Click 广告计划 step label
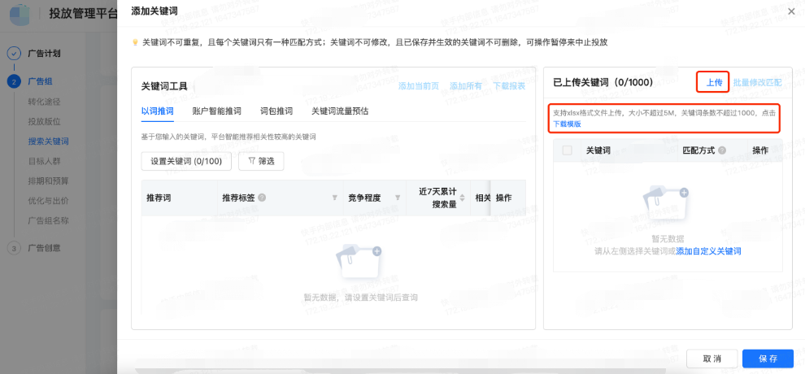Screen dimensions: 805x374 click(x=44, y=53)
